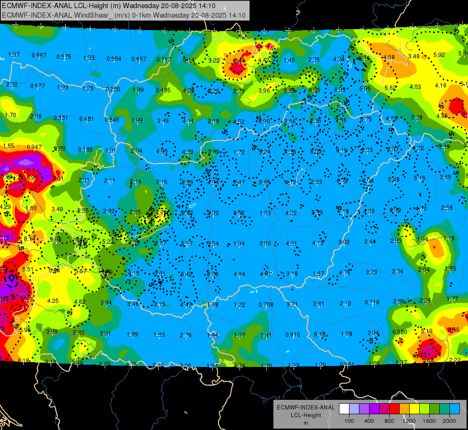
Task: Click the wind shear value 2.58
Action: pyautogui.click(x=446, y=207)
